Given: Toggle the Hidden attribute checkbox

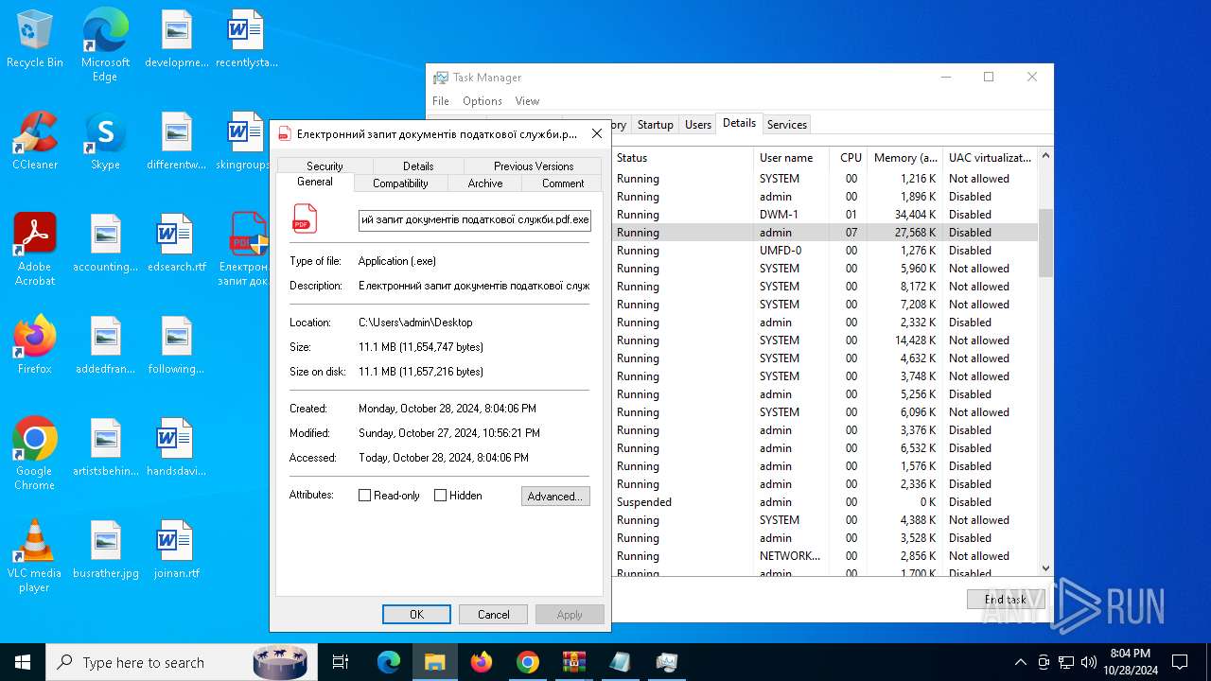Looking at the screenshot, I should 440,496.
